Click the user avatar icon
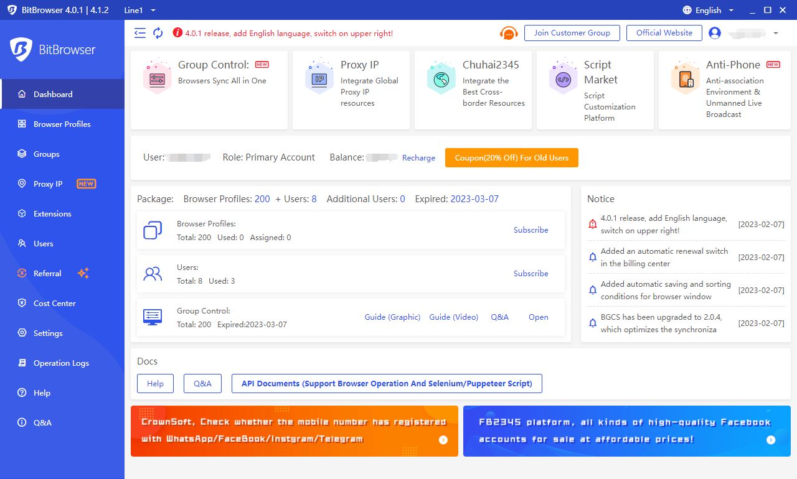Screen dimensions: 797x479 tap(714, 33)
